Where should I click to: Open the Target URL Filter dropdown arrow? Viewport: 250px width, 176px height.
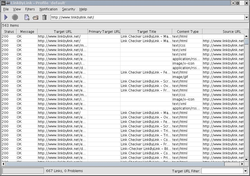(x=246, y=171)
